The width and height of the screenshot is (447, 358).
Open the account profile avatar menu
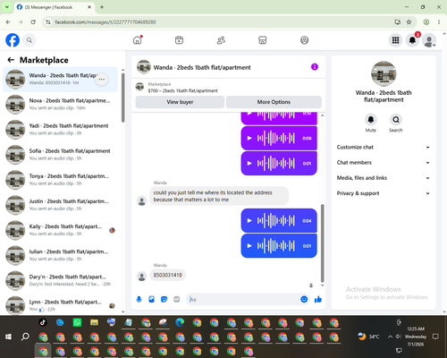(x=429, y=40)
